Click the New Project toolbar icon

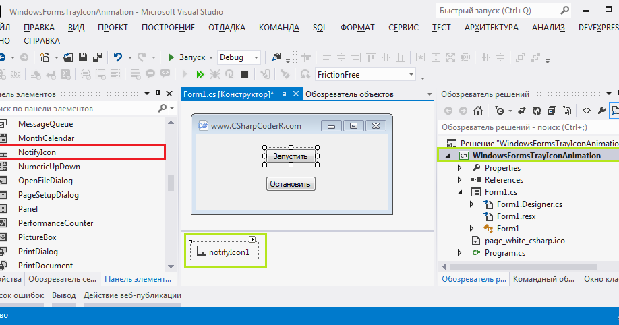tap(45, 58)
